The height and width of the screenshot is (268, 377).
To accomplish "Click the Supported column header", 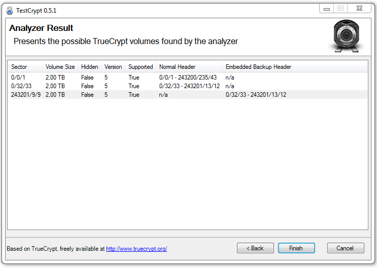I will [x=141, y=67].
